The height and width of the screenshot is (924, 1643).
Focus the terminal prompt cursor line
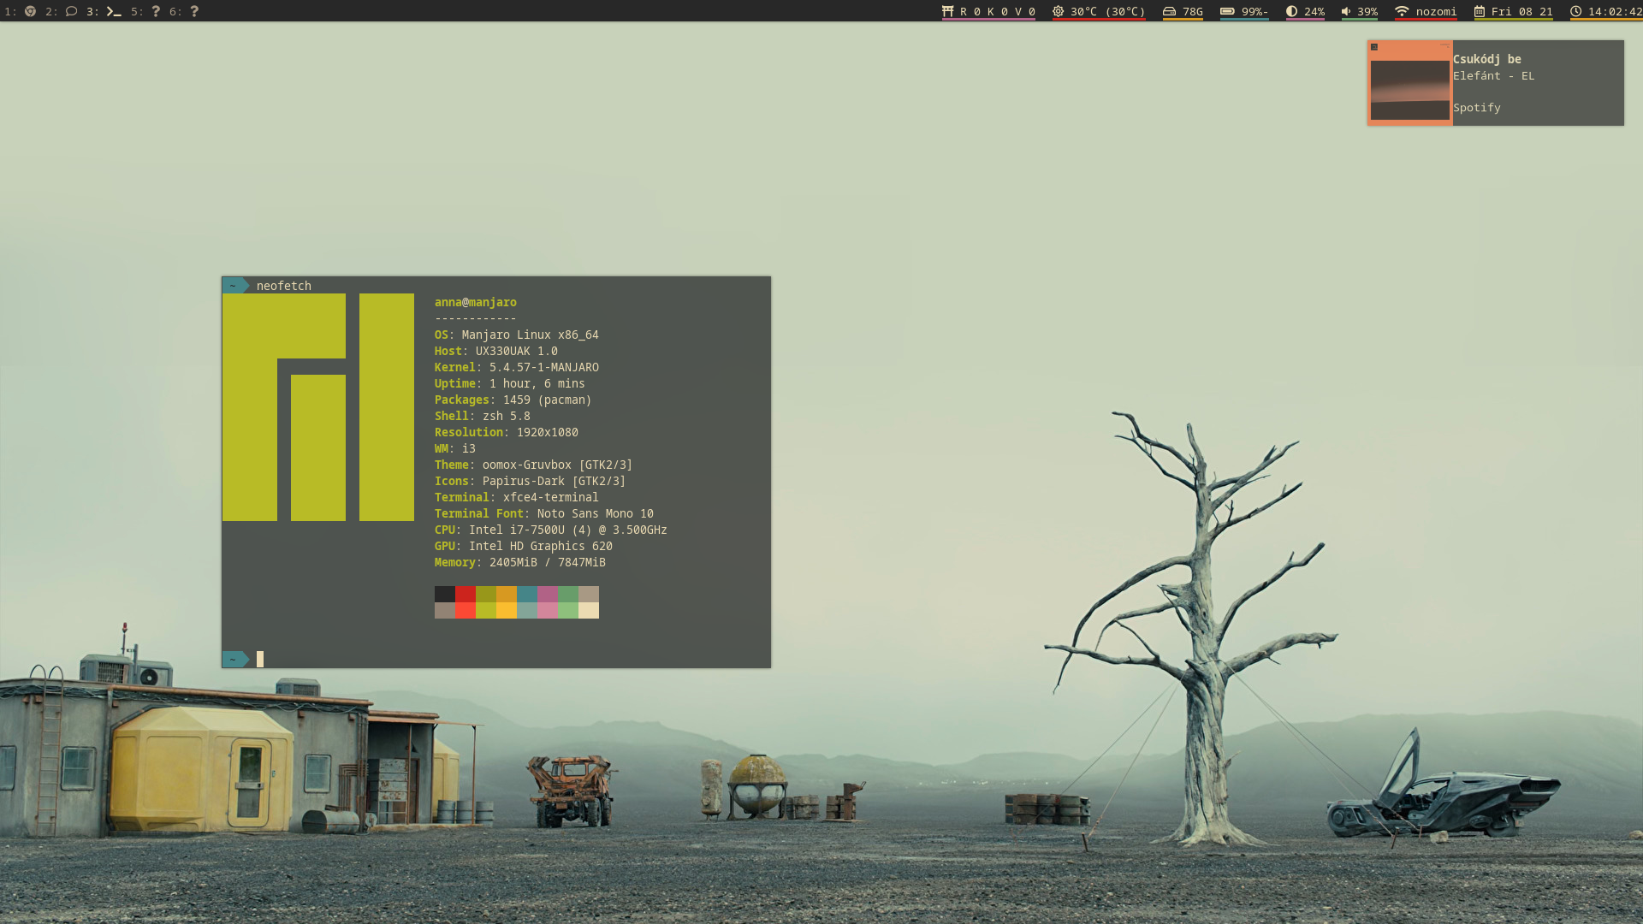tap(260, 659)
